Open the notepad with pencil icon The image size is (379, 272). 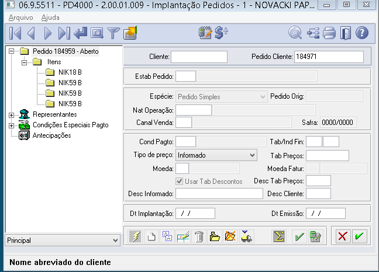click(x=205, y=33)
